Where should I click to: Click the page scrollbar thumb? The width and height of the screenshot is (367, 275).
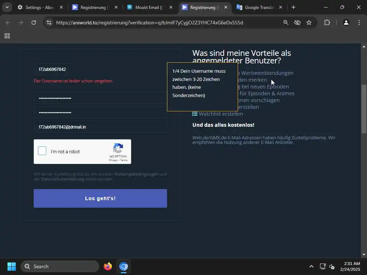tap(364, 109)
